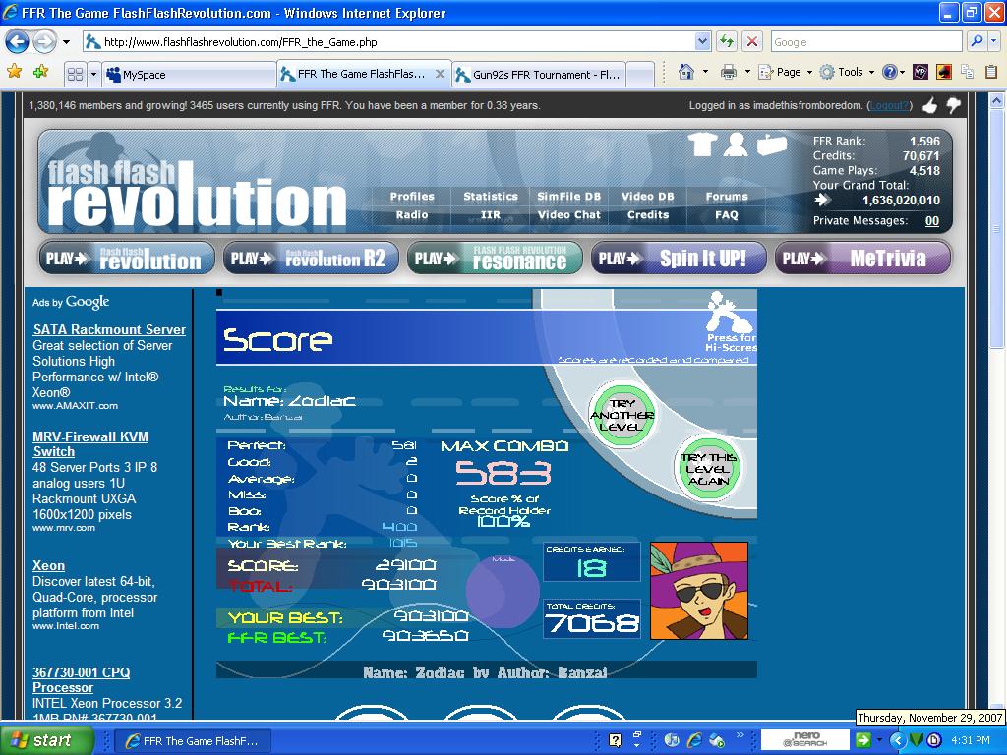Click the thumbs down icon in header
This screenshot has width=1007, height=755.
click(x=954, y=105)
